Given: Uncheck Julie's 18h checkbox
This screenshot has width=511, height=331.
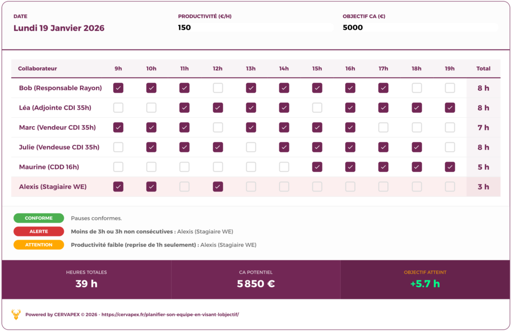Looking at the screenshot, I should [417, 147].
